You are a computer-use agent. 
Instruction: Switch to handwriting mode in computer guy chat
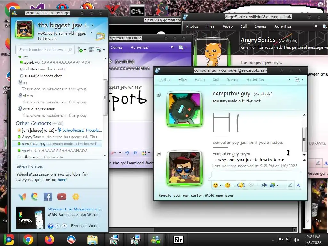point(290,185)
